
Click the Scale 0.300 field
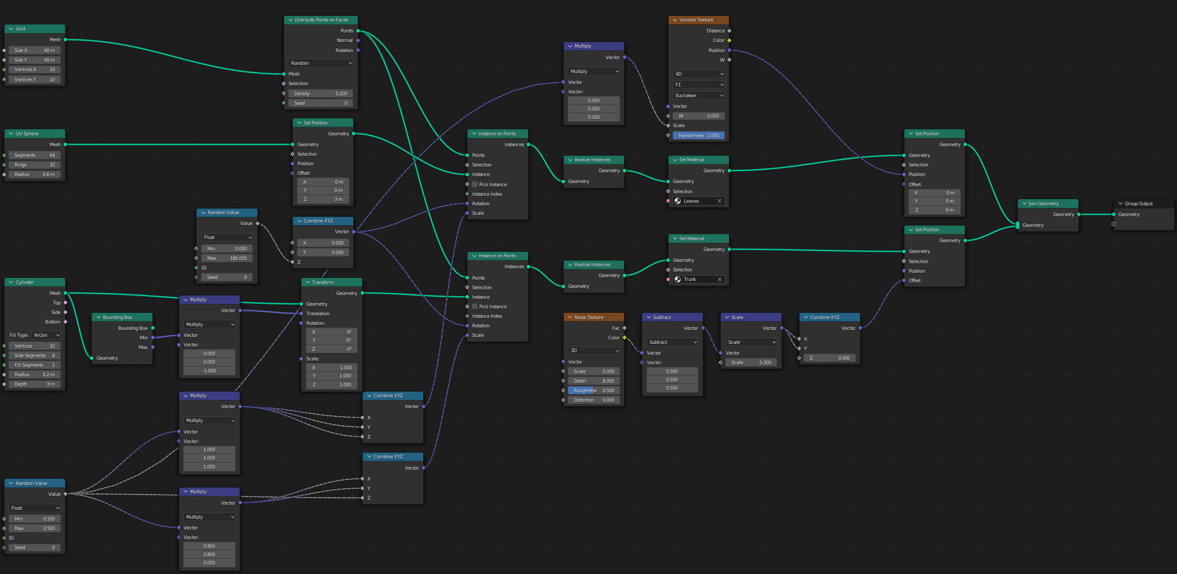click(x=751, y=362)
